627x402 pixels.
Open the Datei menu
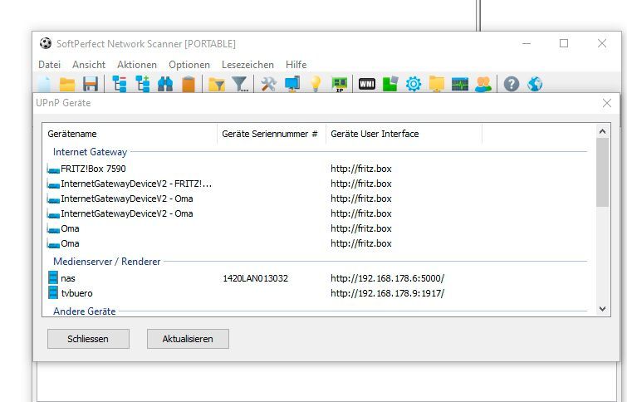pyautogui.click(x=50, y=65)
